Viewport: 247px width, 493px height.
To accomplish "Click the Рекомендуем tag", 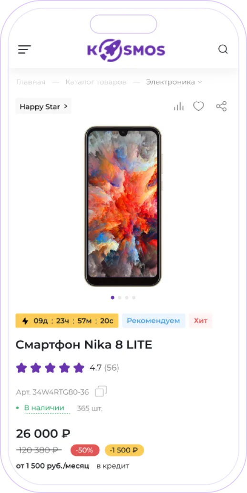I will (x=154, y=321).
